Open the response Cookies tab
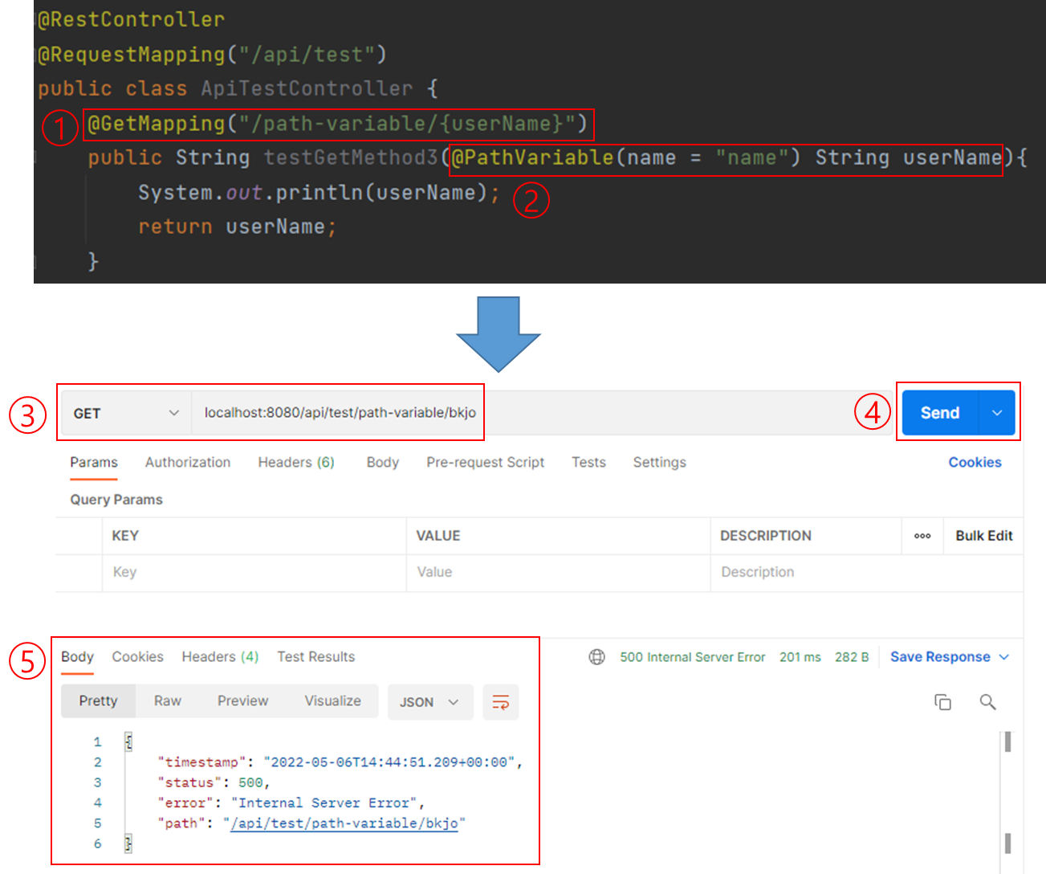 pyautogui.click(x=138, y=657)
